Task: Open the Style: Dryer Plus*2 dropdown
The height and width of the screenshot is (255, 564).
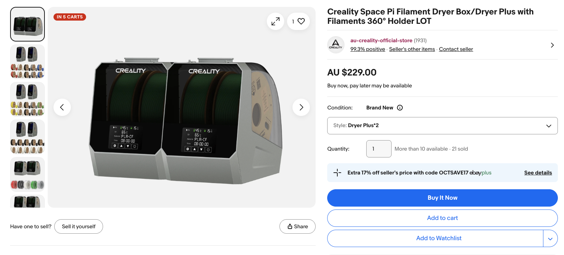Action: [x=442, y=126]
